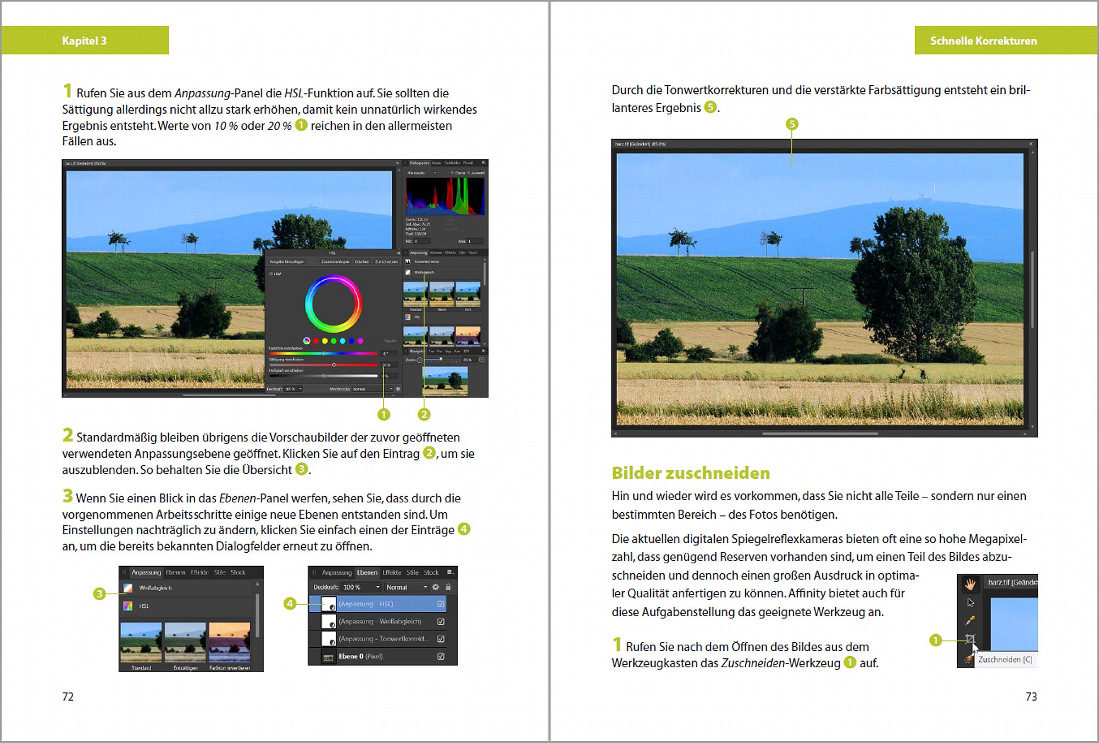Choose the selection brush tool below crop
The image size is (1099, 743).
coord(969,658)
